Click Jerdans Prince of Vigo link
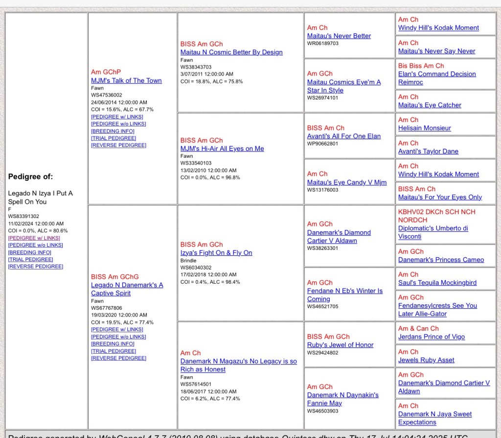The image size is (501, 438). pyautogui.click(x=431, y=337)
